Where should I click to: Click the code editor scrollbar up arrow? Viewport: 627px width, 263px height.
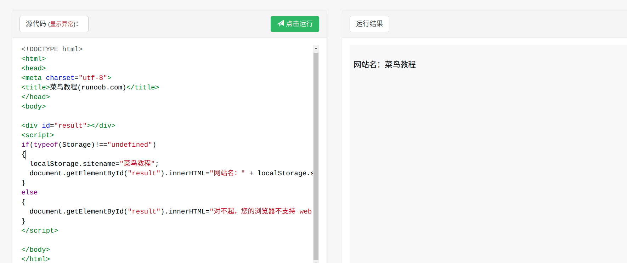click(316, 48)
